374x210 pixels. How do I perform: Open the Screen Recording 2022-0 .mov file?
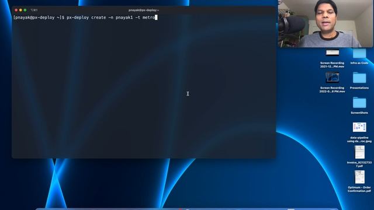(333, 78)
